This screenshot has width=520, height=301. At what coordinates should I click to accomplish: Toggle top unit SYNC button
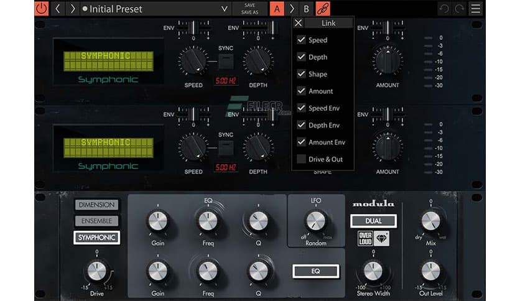[x=226, y=62]
